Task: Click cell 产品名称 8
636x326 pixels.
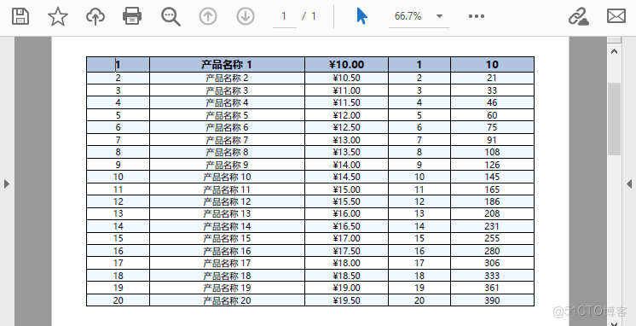Action: [227, 152]
